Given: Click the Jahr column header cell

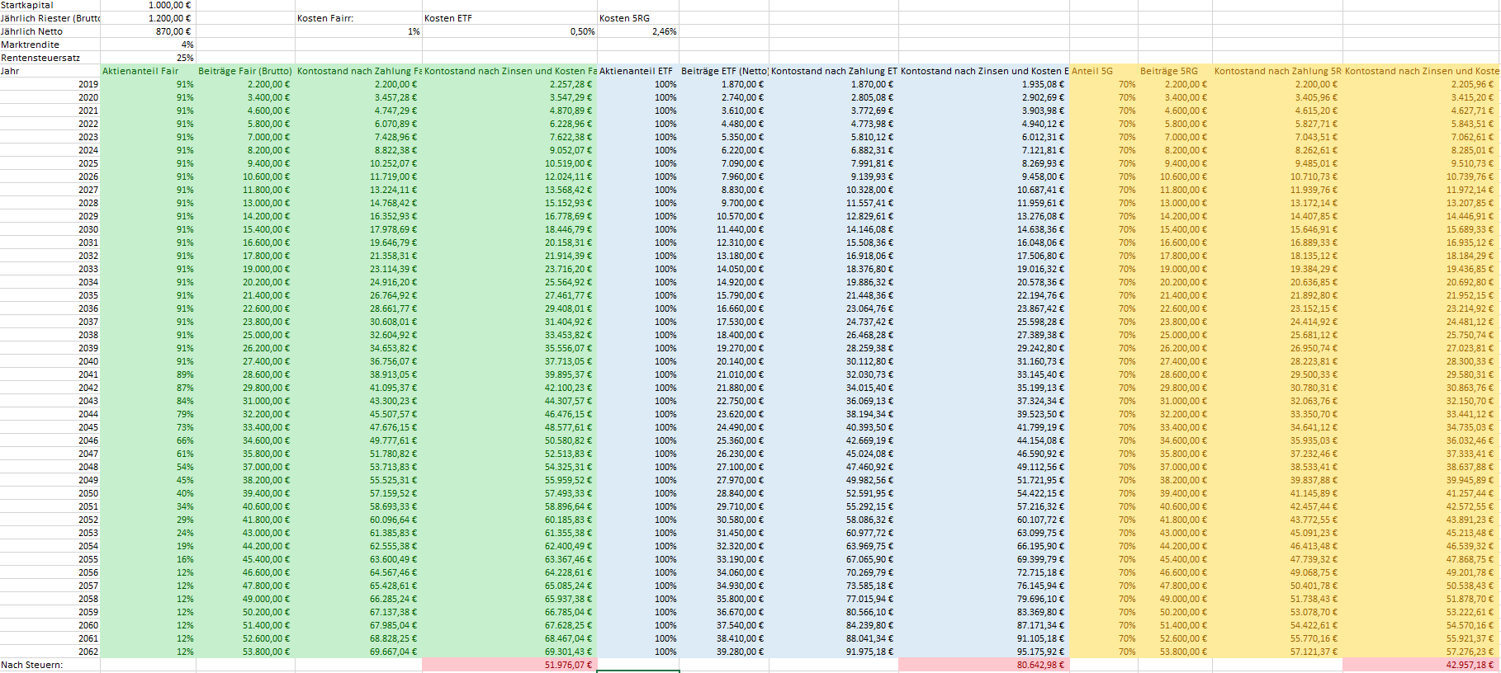Looking at the screenshot, I should (50, 71).
